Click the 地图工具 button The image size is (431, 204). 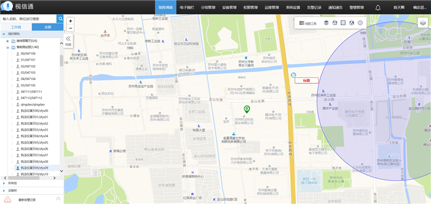[308, 23]
